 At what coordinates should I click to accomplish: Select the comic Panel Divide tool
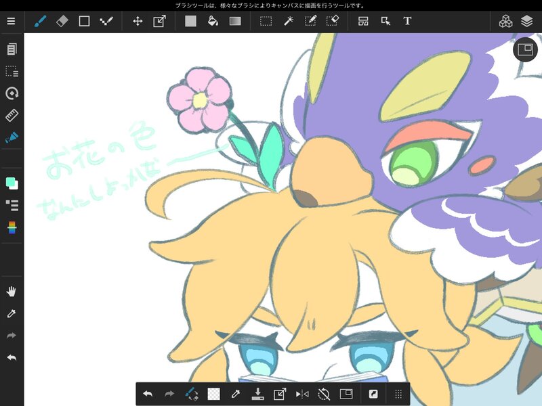[x=363, y=22]
